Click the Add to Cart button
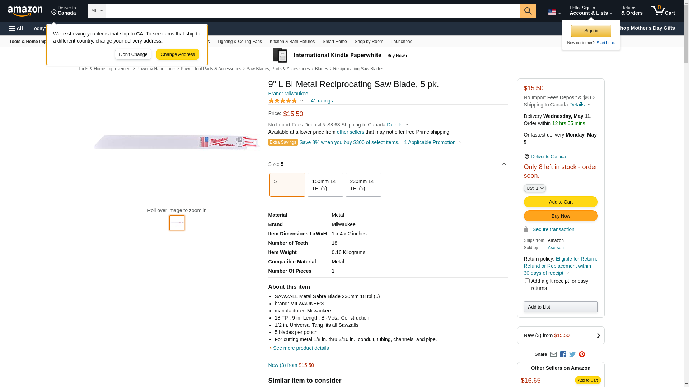Screen dimensions: 689x387 point(561,202)
